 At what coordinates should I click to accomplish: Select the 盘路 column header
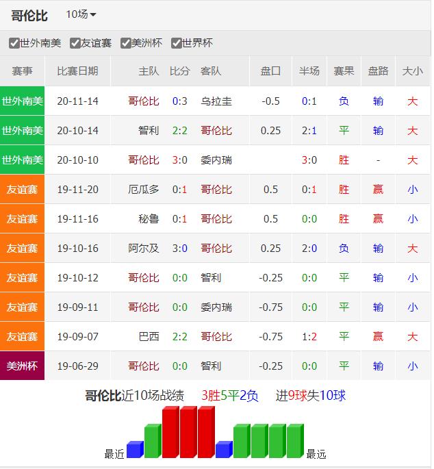point(378,71)
